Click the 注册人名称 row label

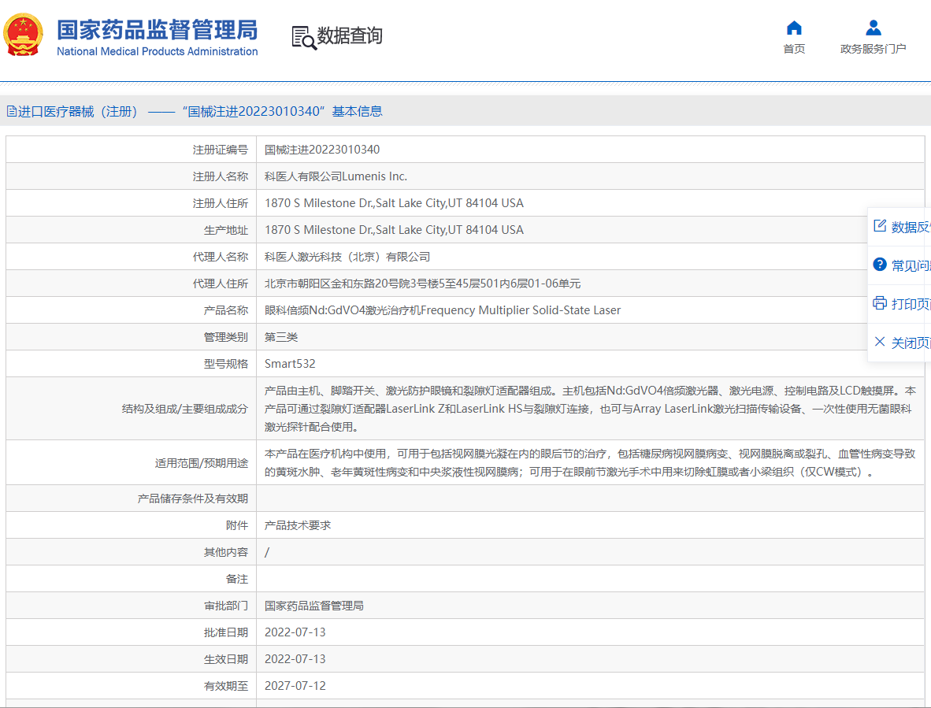pyautogui.click(x=221, y=176)
